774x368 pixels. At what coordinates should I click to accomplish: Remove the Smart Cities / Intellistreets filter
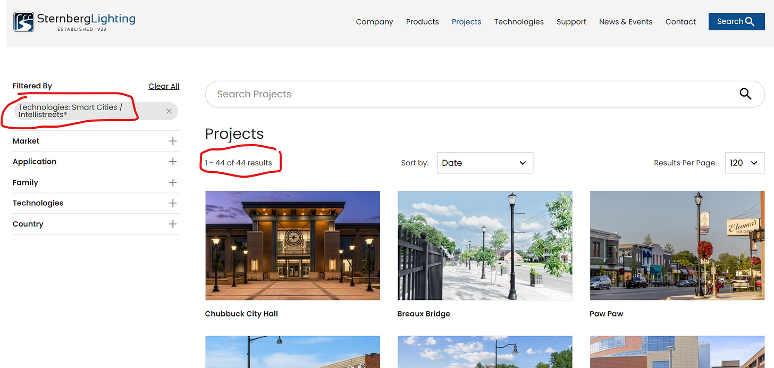tap(169, 111)
